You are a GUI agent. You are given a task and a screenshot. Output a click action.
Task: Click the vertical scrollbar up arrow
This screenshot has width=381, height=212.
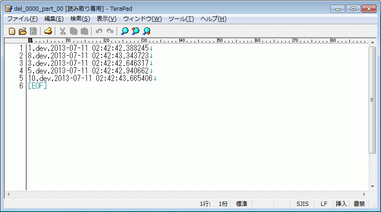click(x=373, y=42)
